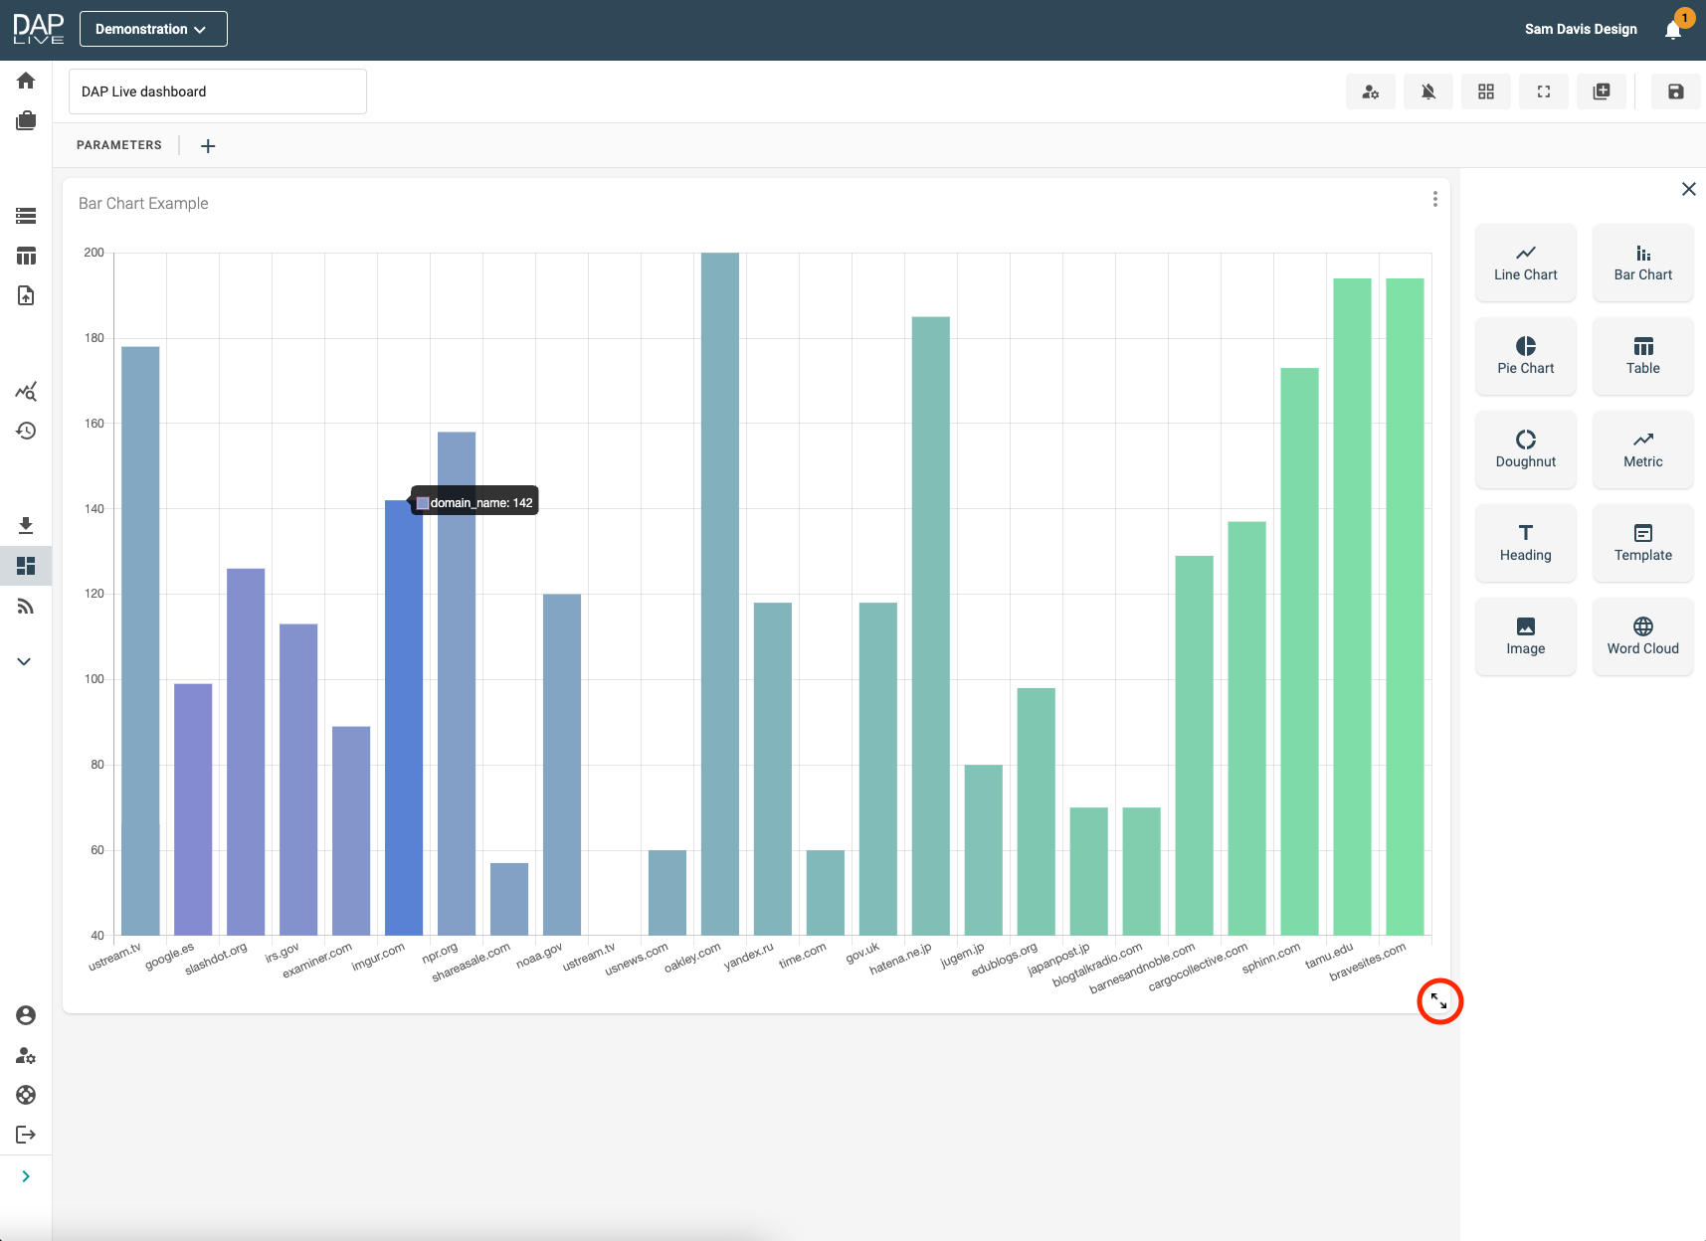Select the PARAMETERS tab
Viewport: 1706px width, 1241px height.
(119, 145)
